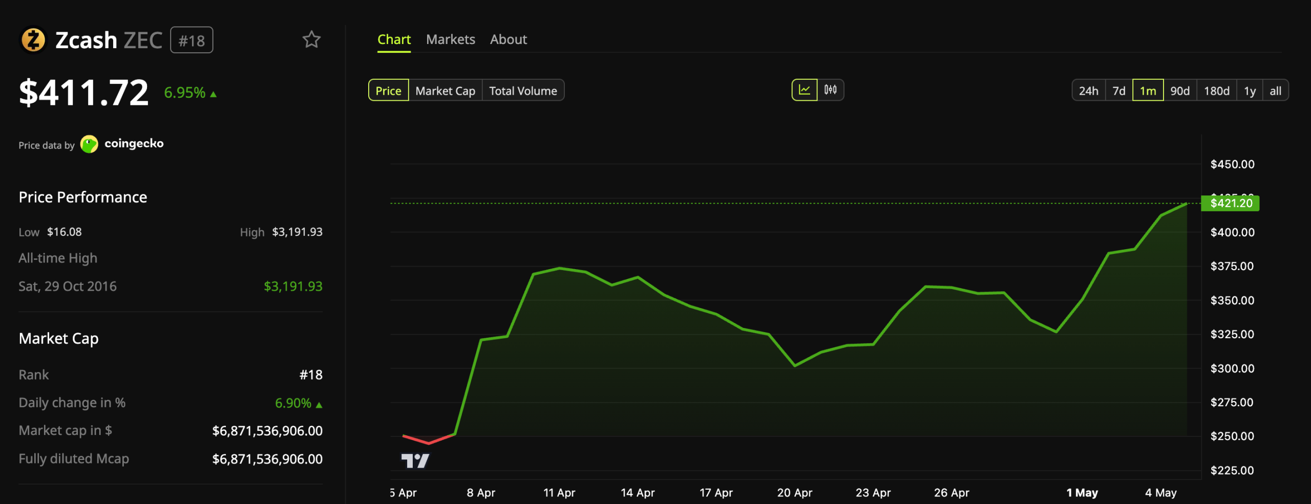Click the 23 Apr date label

(873, 493)
